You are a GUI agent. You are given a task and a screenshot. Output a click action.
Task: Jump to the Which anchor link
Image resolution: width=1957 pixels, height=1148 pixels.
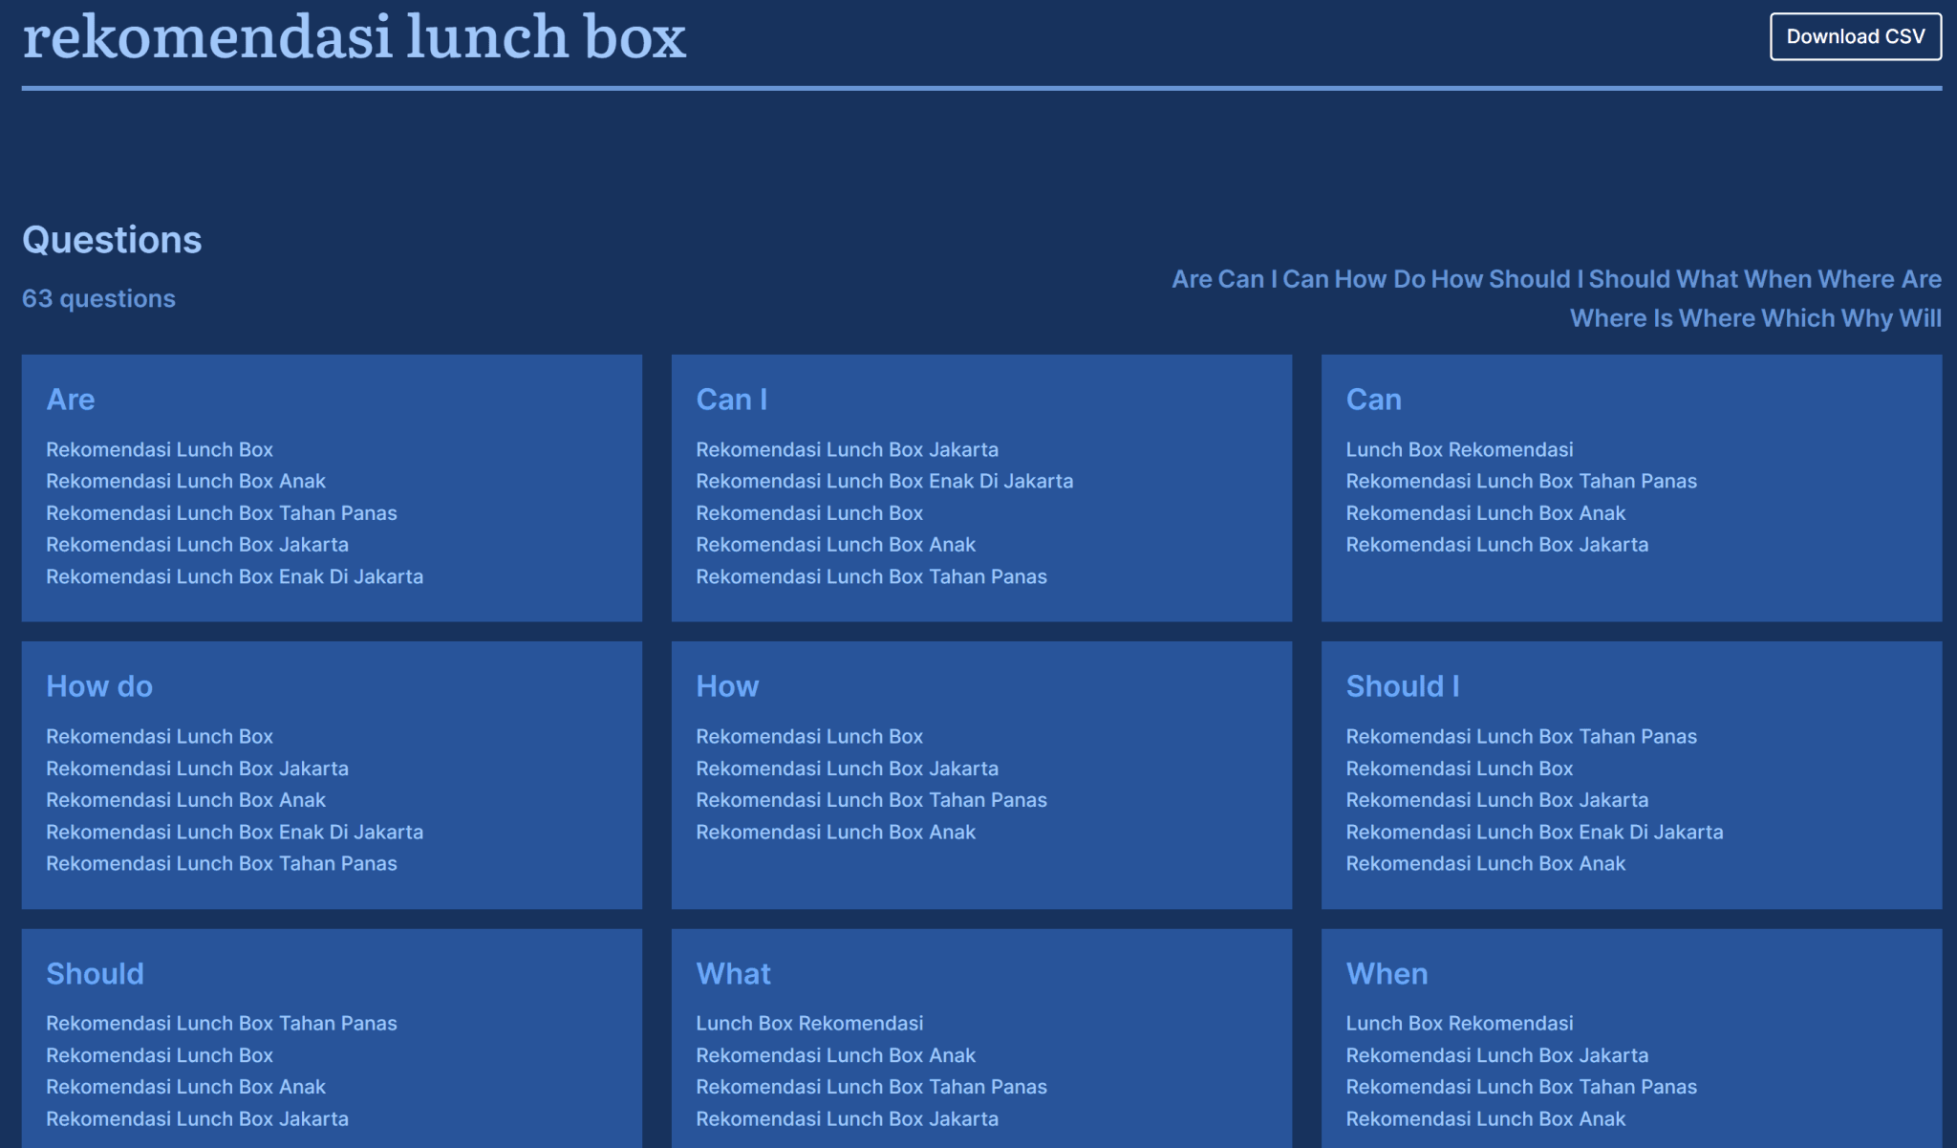[x=1797, y=318]
